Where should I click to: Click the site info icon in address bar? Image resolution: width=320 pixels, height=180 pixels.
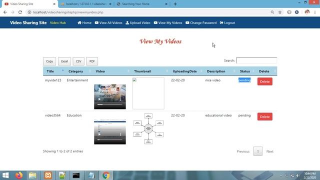29,12
